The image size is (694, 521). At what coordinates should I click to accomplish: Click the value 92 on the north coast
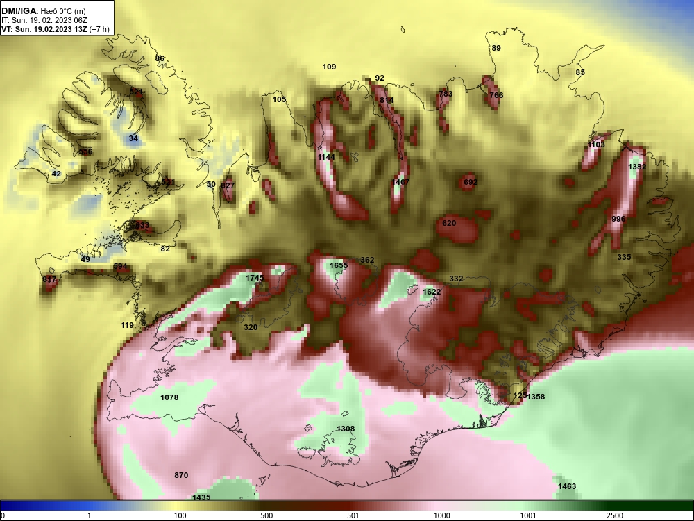coord(380,78)
